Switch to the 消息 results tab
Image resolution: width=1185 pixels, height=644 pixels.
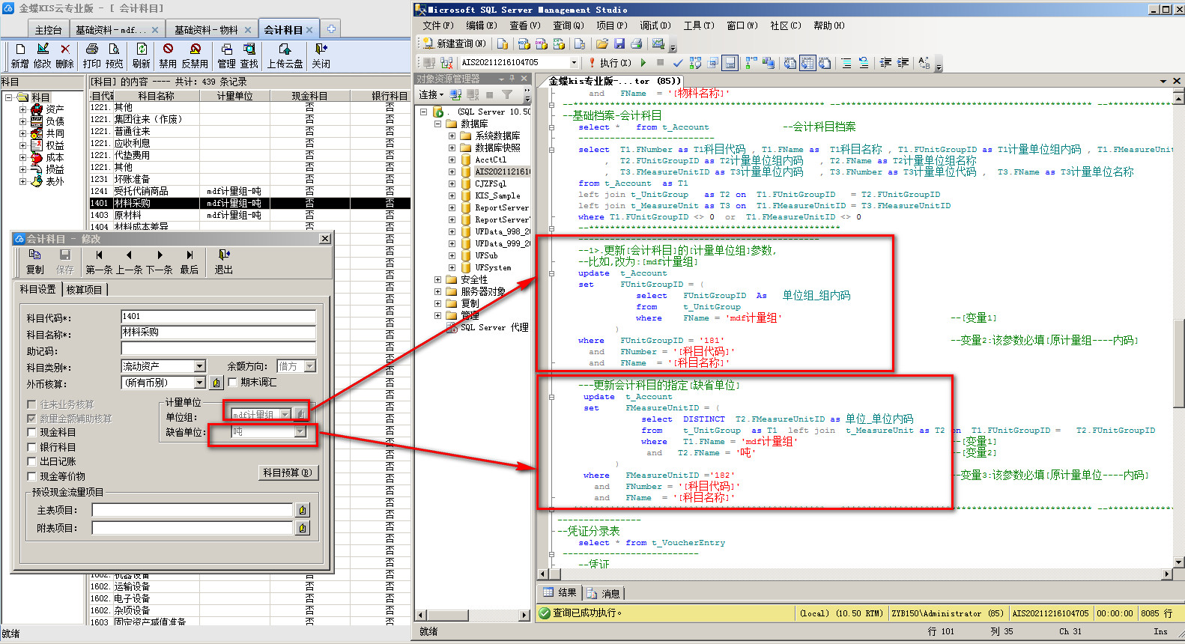click(x=604, y=593)
